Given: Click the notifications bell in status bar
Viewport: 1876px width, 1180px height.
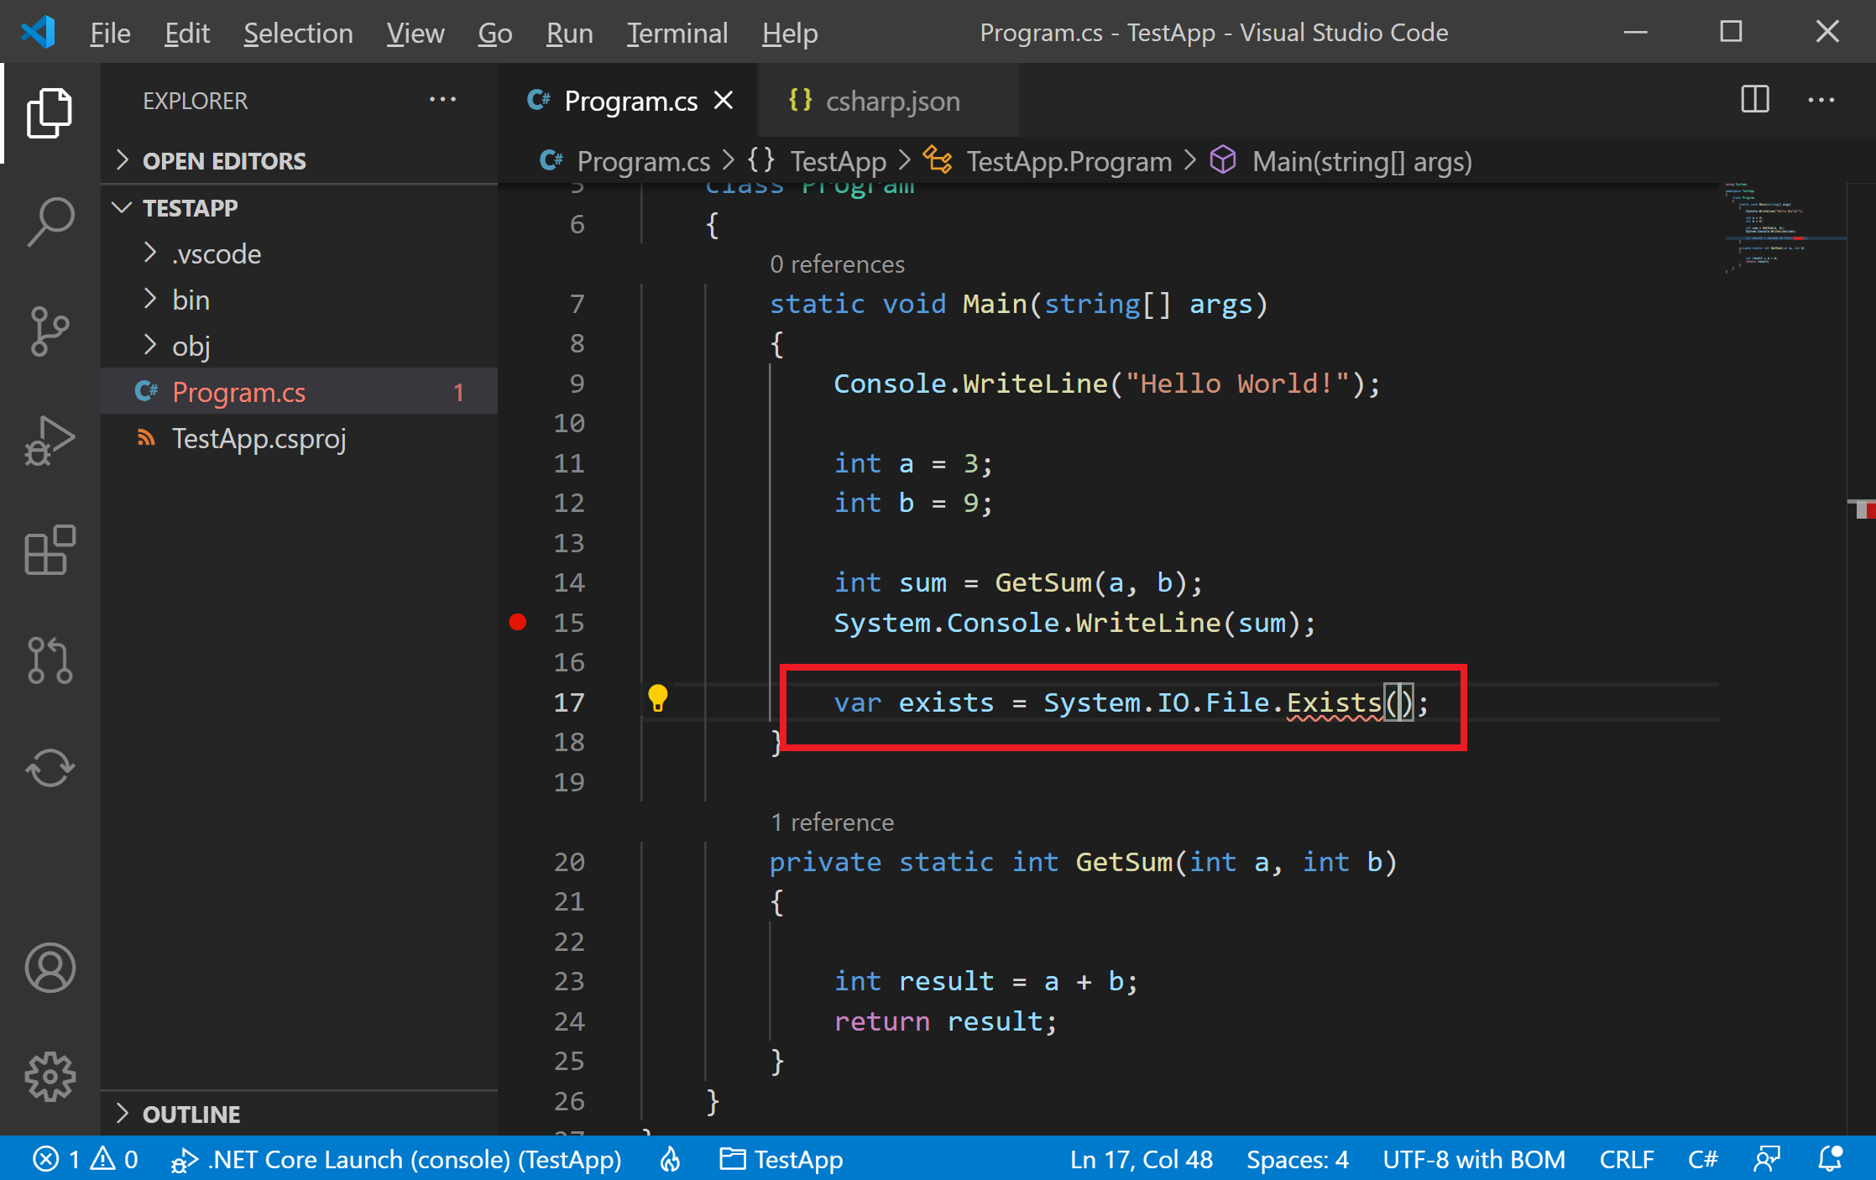Looking at the screenshot, I should [x=1830, y=1159].
